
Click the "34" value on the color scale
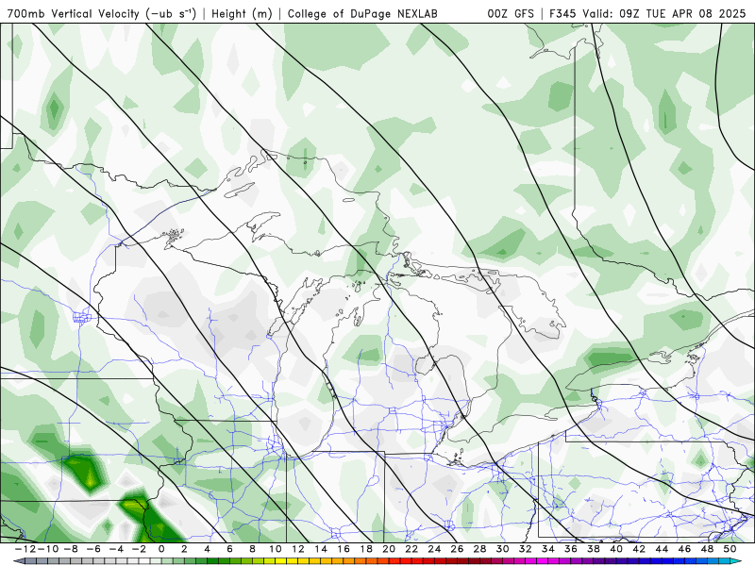(548, 549)
